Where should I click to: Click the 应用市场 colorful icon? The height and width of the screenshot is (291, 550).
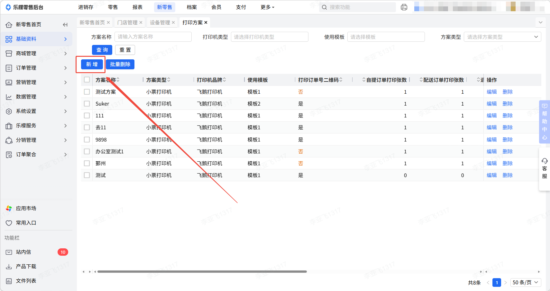tap(9, 209)
